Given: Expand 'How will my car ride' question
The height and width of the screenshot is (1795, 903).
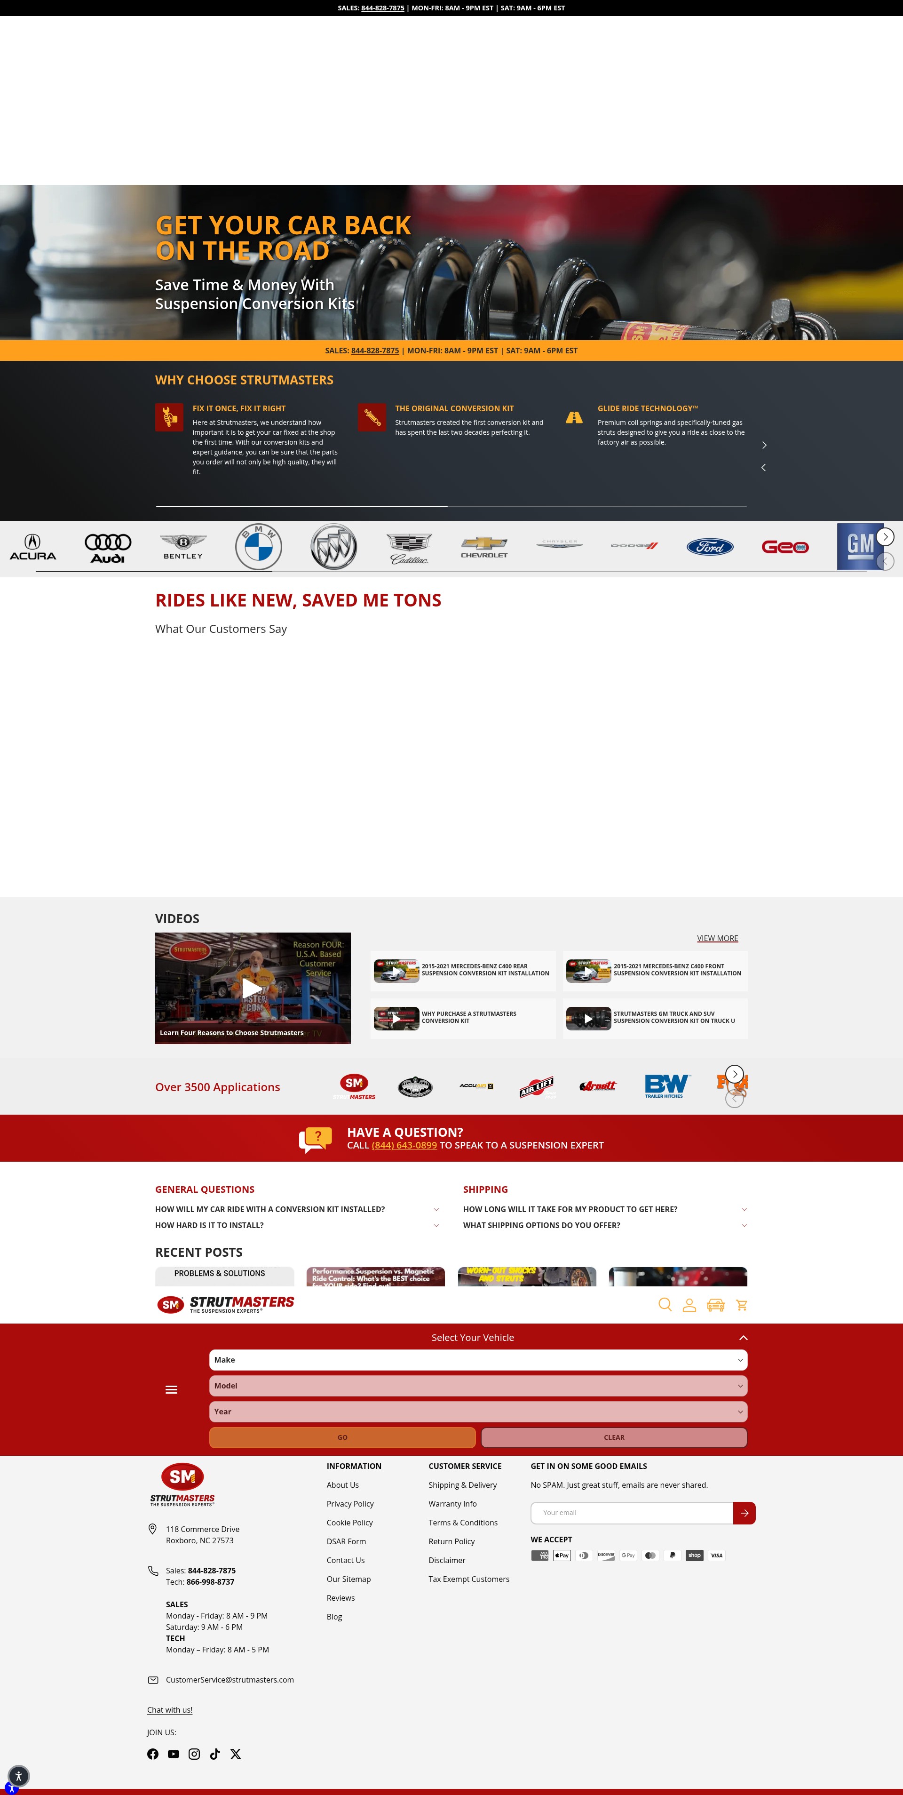Looking at the screenshot, I should [x=297, y=1209].
